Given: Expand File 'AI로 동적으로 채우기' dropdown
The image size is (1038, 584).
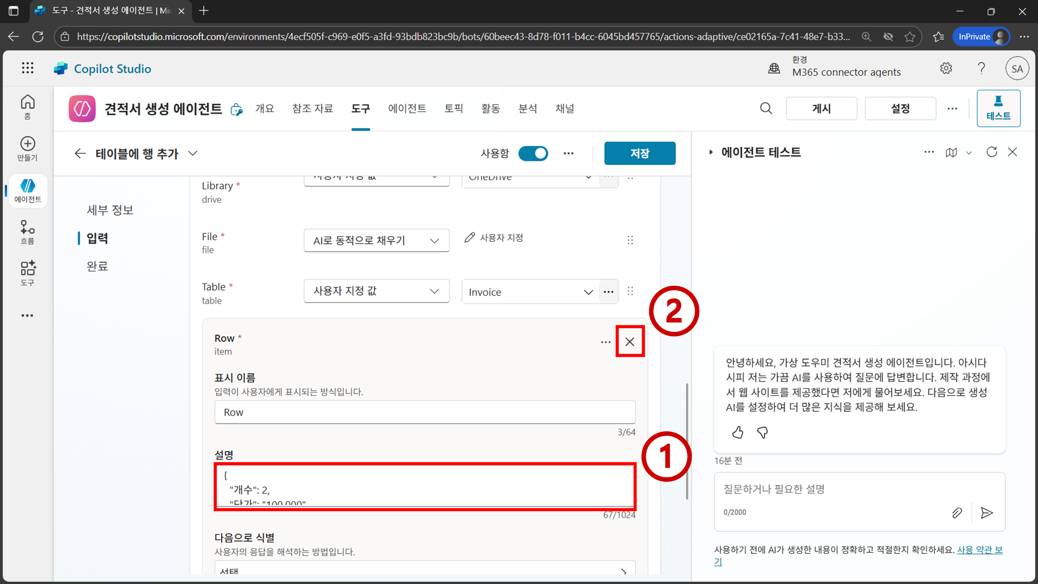Looking at the screenshot, I should [x=376, y=241].
